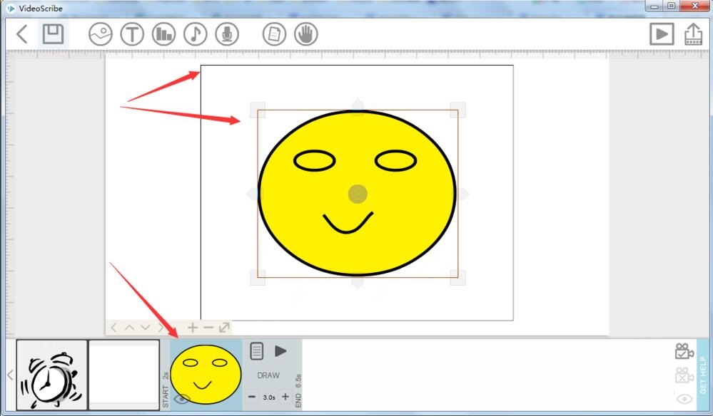Grab the top-left resize handle of smiley
Screen dimensions: 713x416
click(x=258, y=110)
